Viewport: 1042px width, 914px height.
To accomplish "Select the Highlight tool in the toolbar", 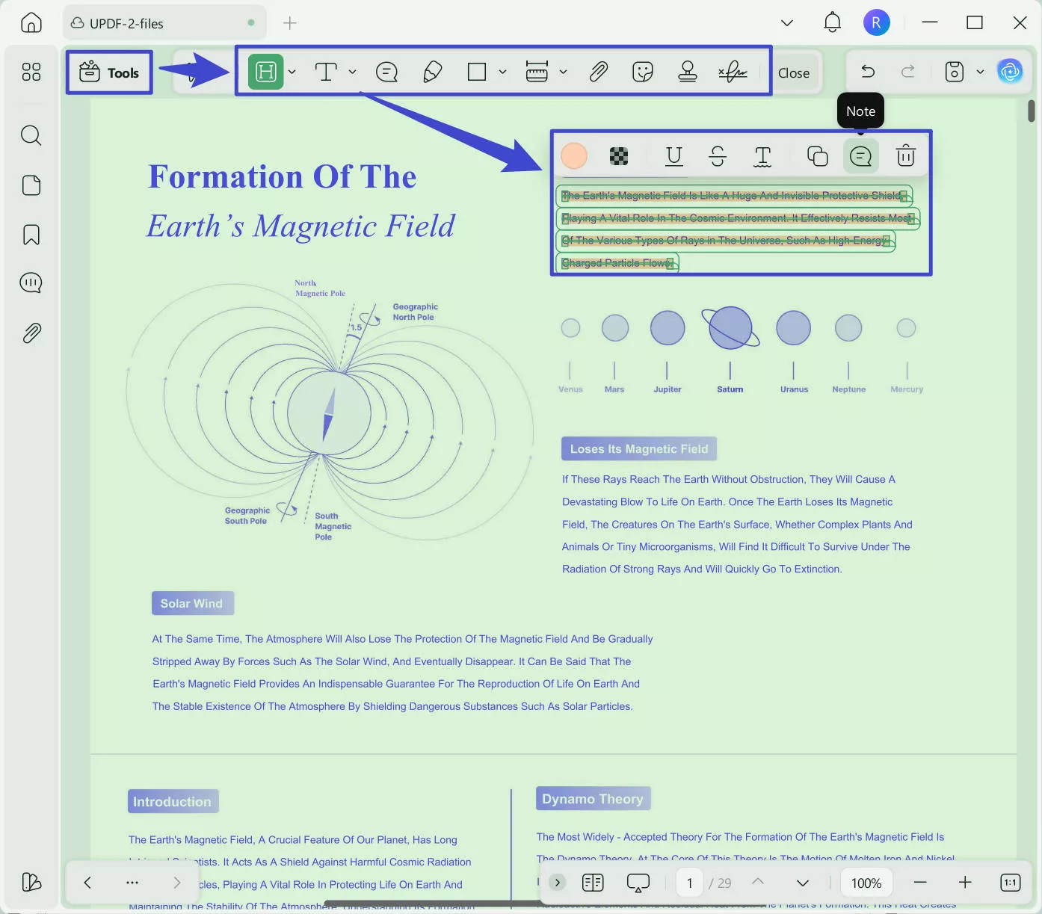I will [x=265, y=72].
